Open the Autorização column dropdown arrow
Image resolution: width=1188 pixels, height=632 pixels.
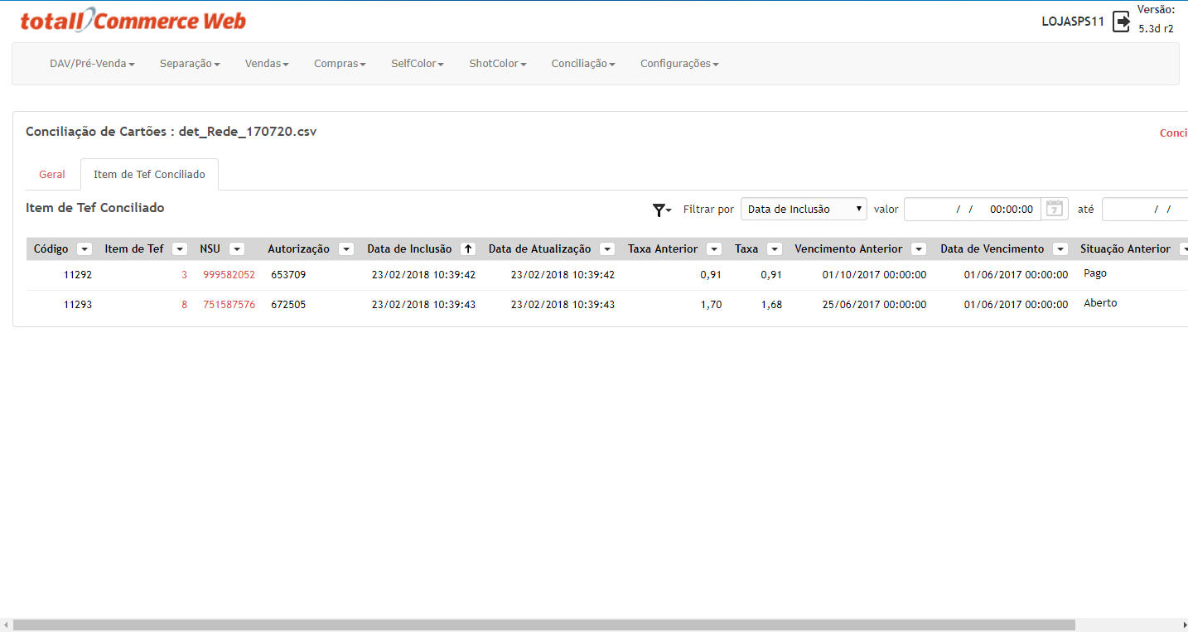click(346, 248)
